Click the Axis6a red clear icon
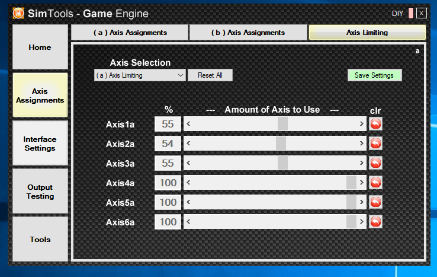The height and width of the screenshot is (277, 437). point(375,221)
